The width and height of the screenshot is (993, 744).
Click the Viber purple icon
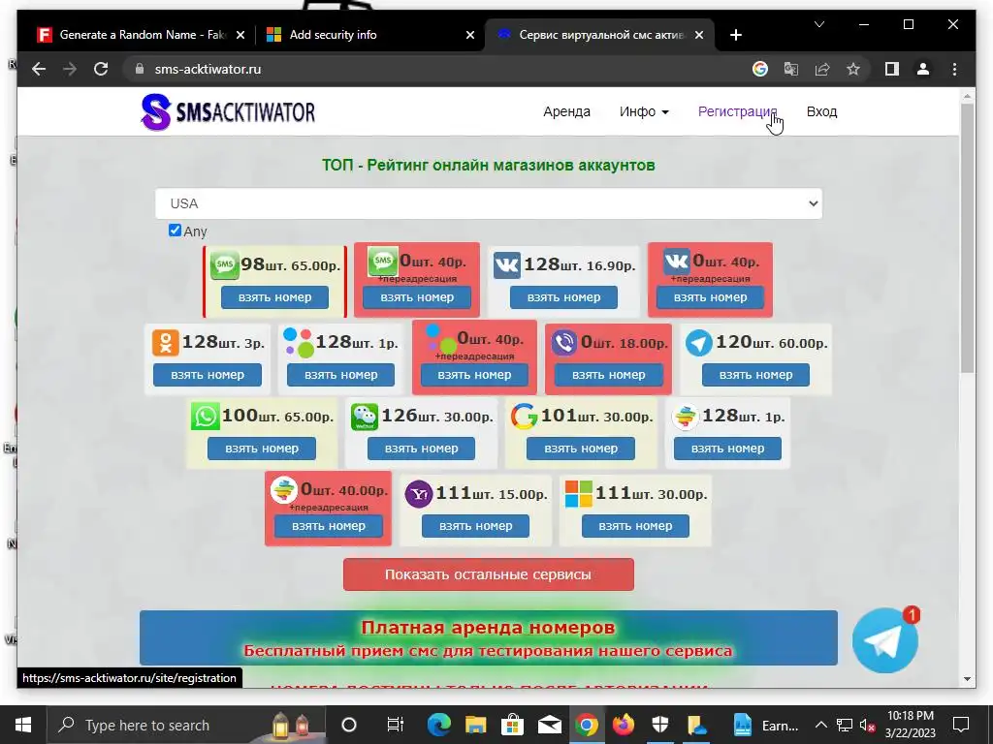pyautogui.click(x=563, y=343)
